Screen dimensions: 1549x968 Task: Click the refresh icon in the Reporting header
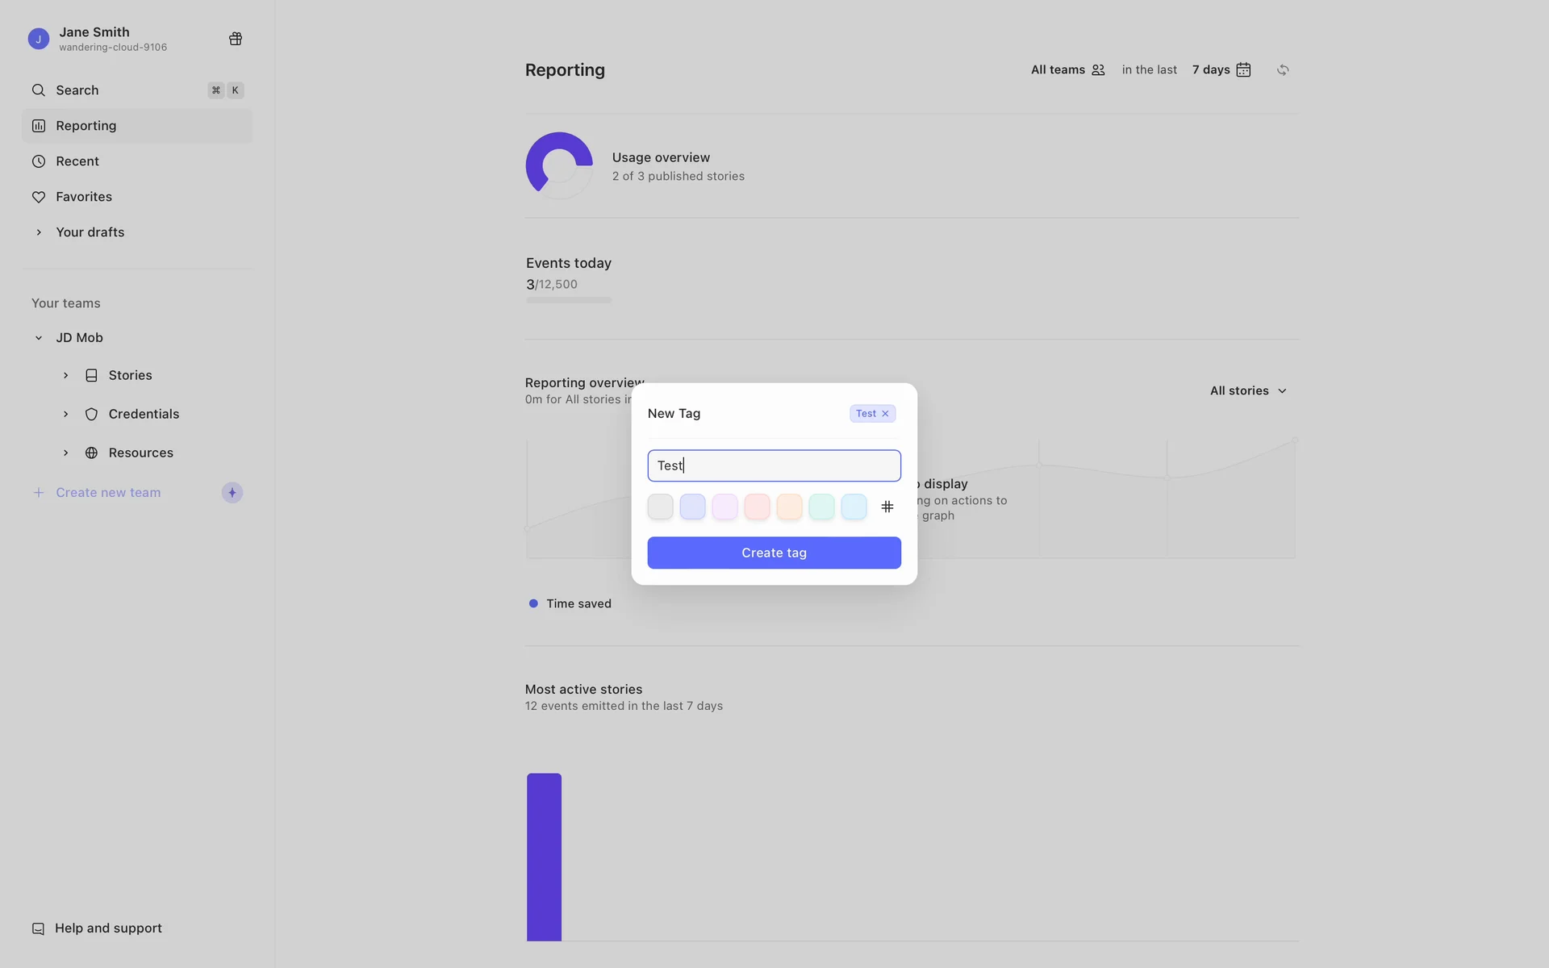1283,70
